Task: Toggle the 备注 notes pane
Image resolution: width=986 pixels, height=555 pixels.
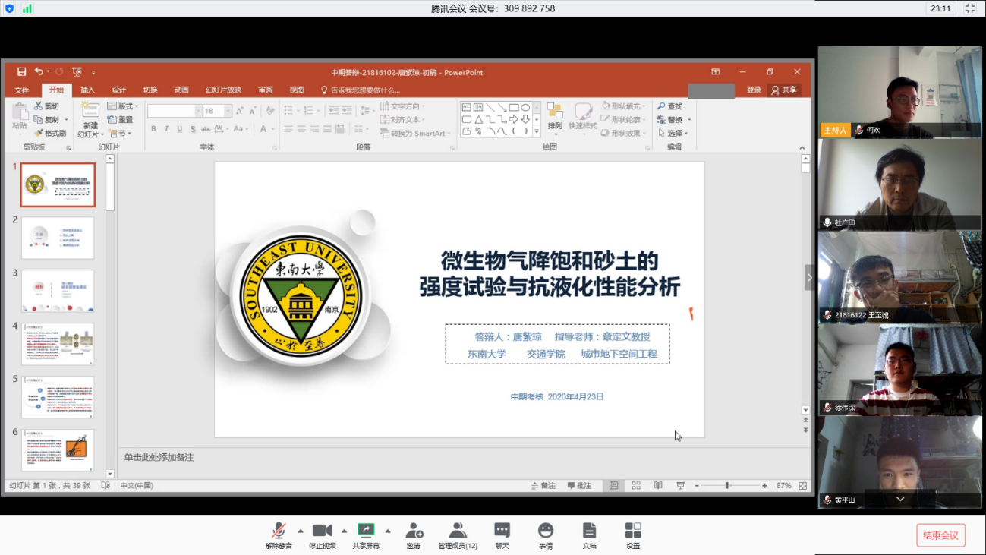Action: click(543, 485)
